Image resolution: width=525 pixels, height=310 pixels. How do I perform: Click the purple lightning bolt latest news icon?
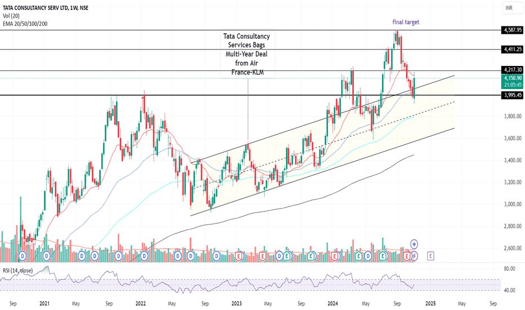point(415,256)
